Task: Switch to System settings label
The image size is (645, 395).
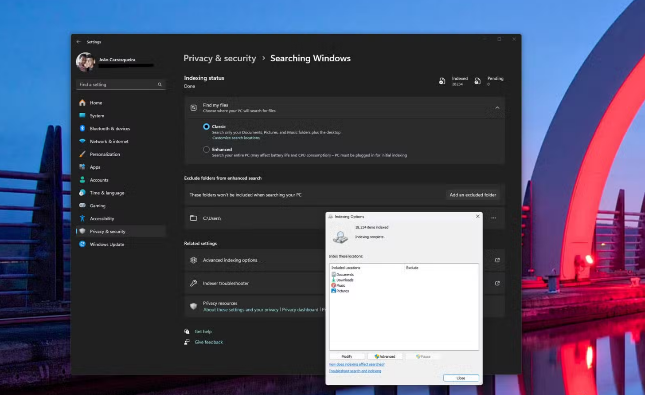Action: (97, 115)
